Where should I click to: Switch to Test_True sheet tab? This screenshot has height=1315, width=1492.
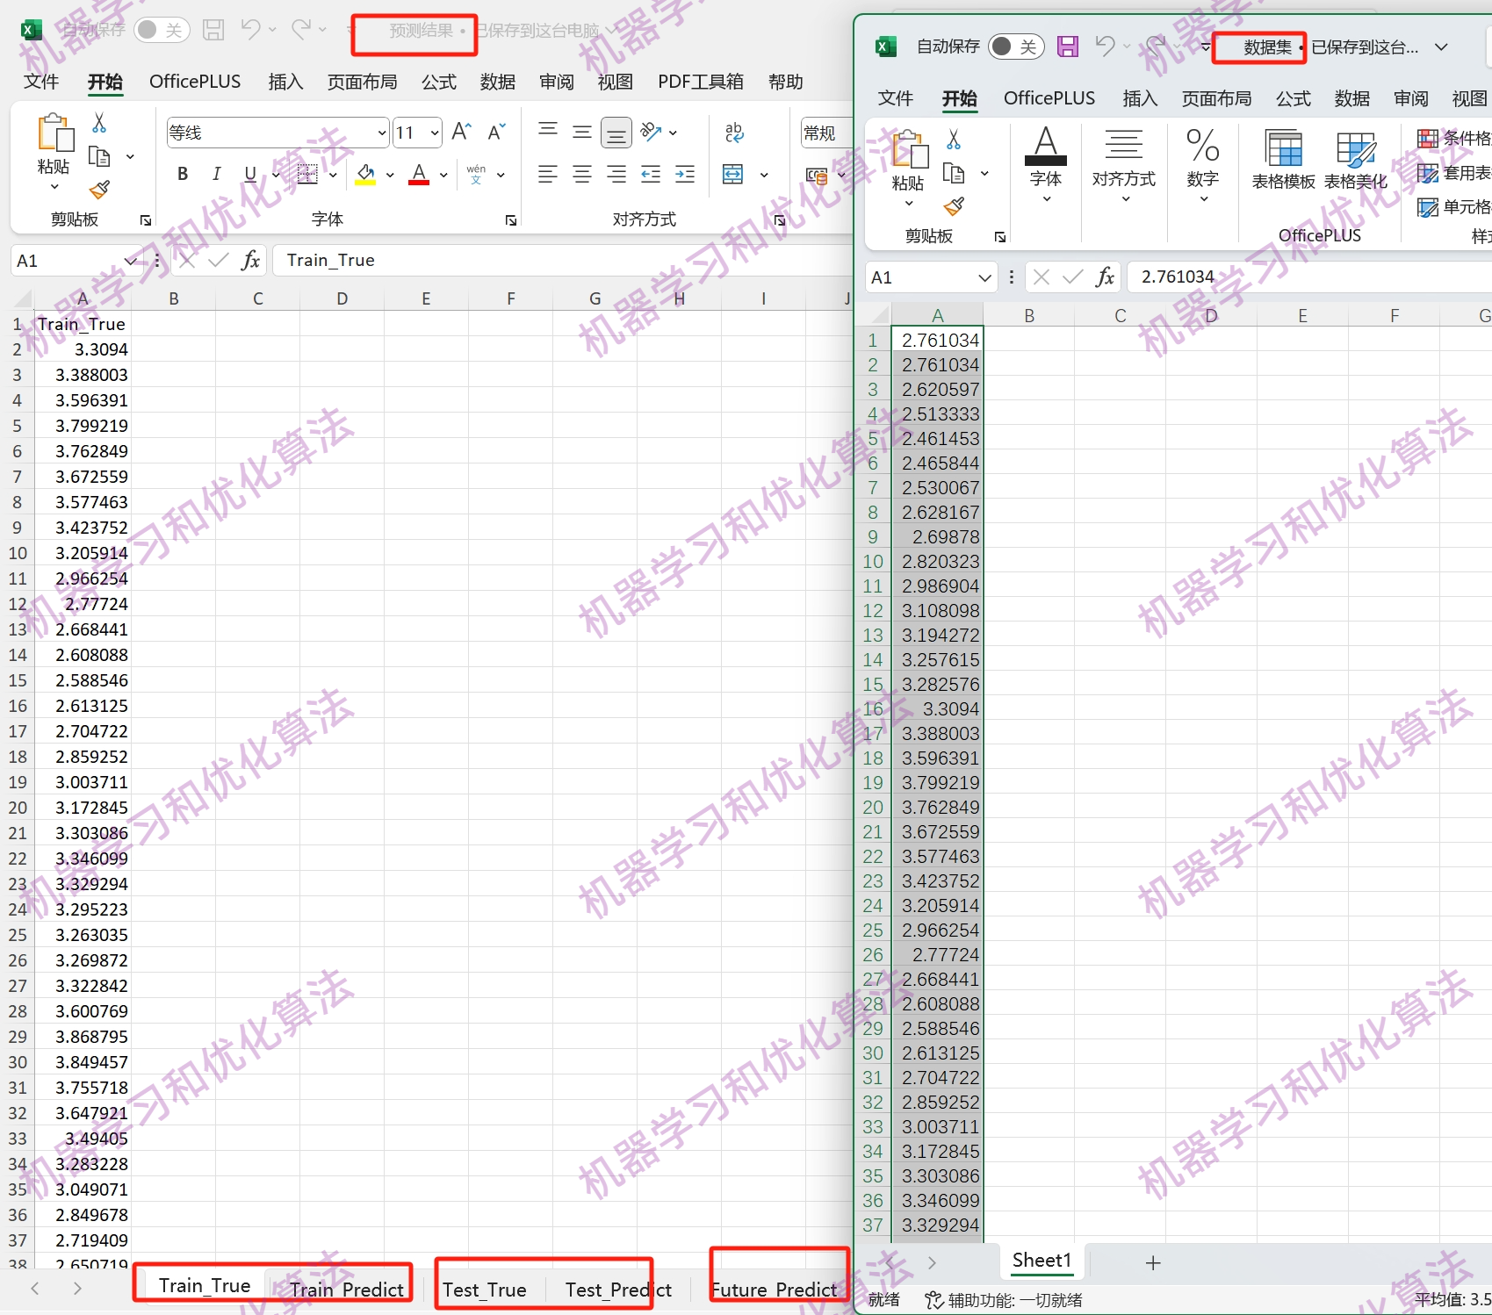[484, 1289]
